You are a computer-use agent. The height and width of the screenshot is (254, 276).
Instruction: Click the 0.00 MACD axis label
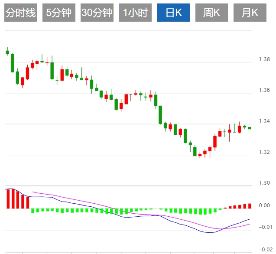pyautogui.click(x=265, y=205)
